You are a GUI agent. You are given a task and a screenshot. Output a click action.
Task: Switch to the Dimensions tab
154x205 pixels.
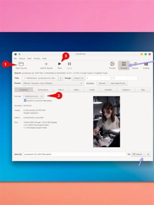(x=43, y=90)
